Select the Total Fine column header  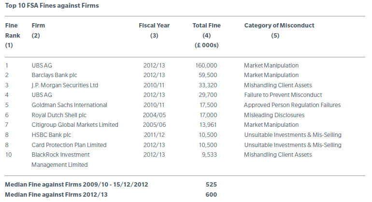coord(207,25)
